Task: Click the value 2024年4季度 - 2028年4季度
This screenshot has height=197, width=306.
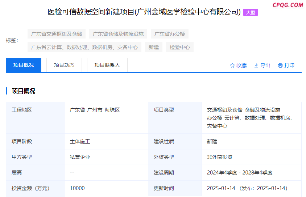Action: (x=240, y=173)
